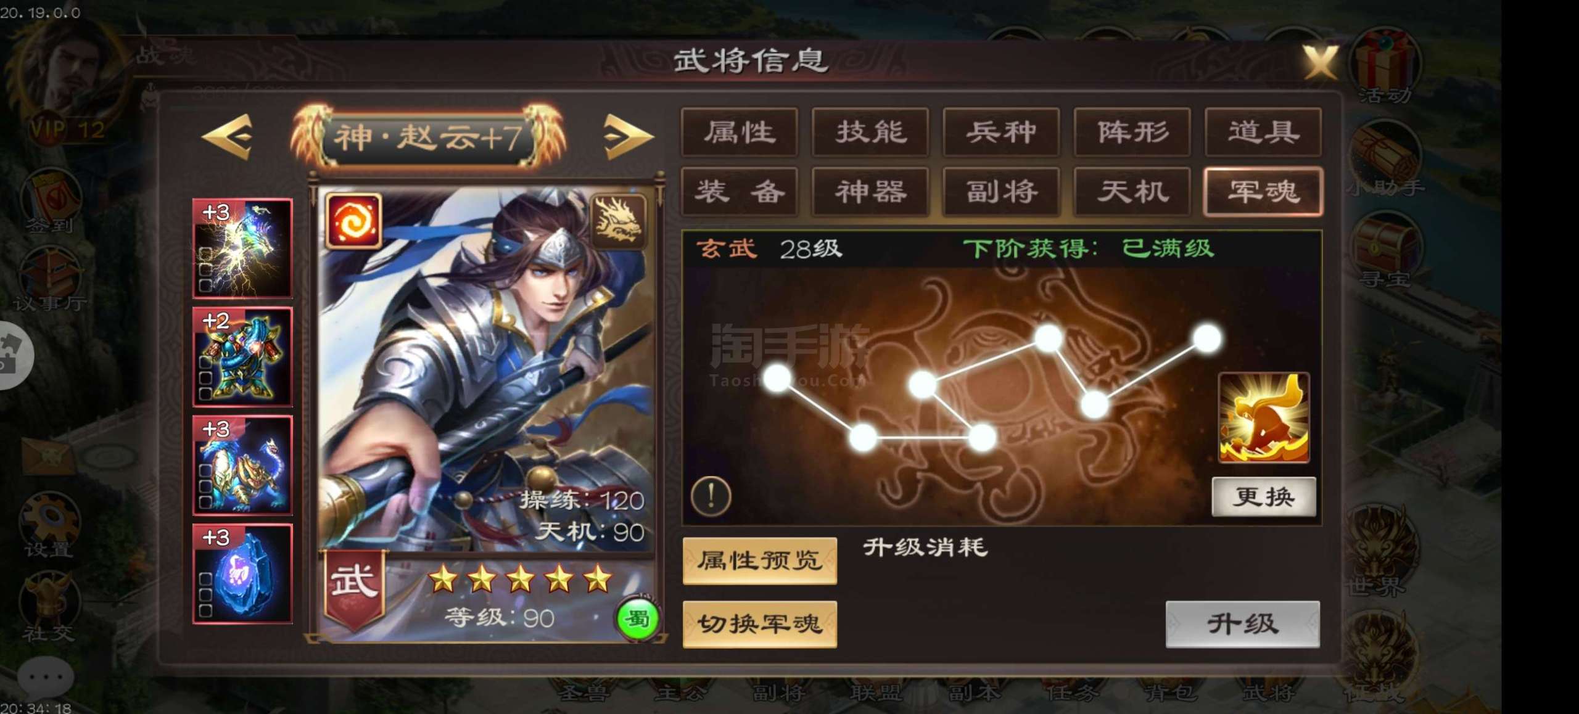The height and width of the screenshot is (714, 1579).
Task: Click the 升级 upgrade button
Action: pos(1242,624)
